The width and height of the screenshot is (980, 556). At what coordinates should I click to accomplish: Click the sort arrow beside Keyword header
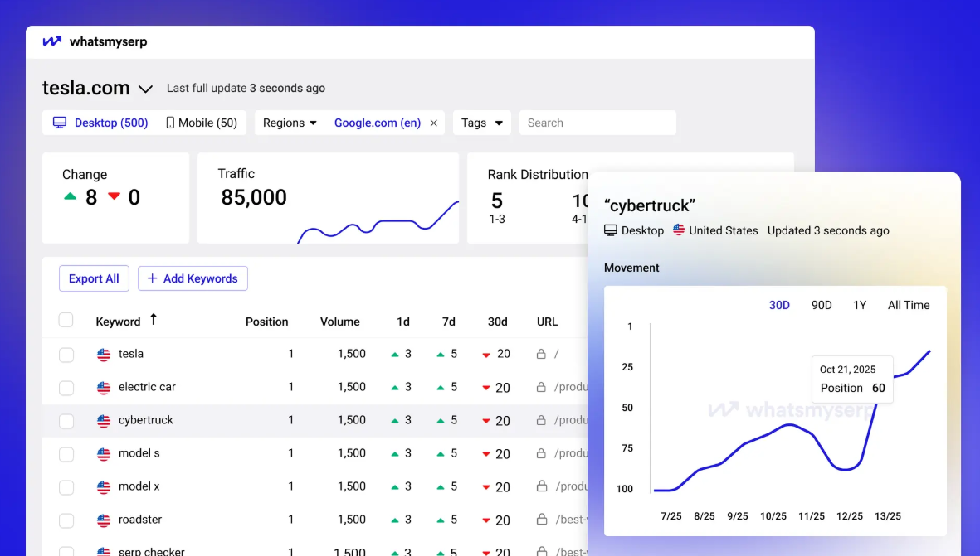[x=154, y=320]
